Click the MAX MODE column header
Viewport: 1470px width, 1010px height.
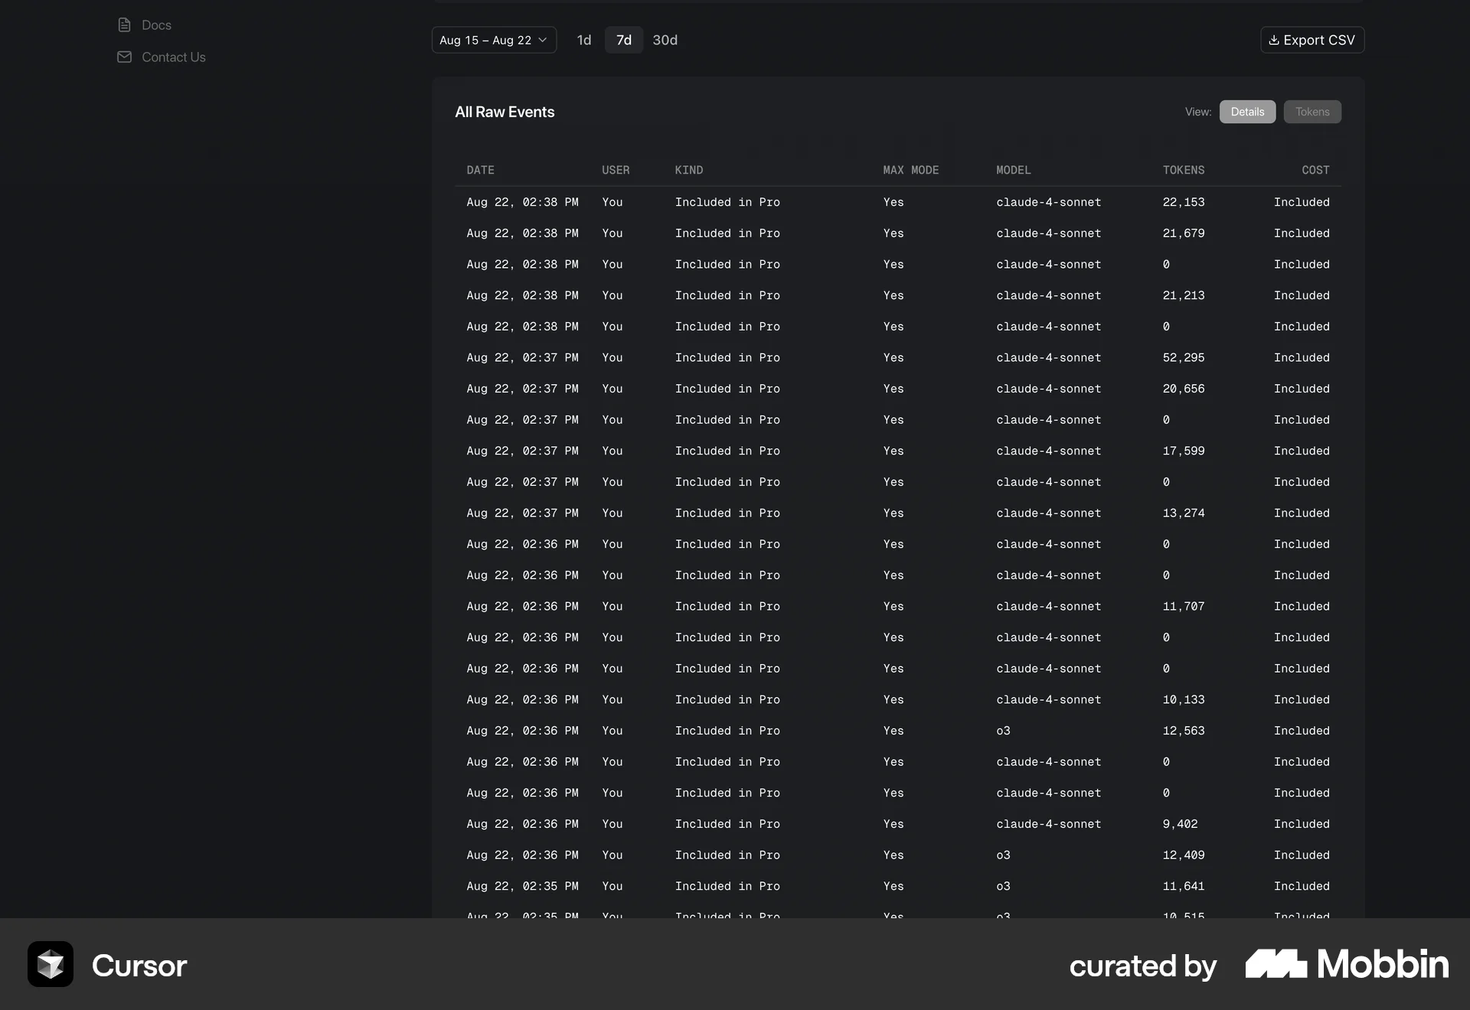(x=910, y=170)
